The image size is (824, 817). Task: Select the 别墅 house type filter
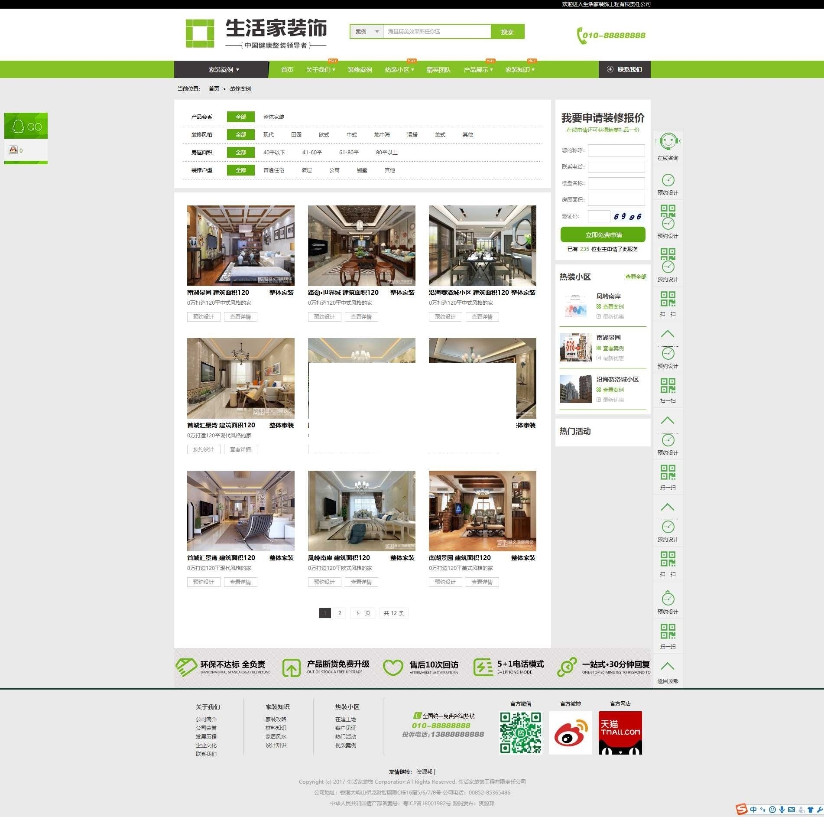point(362,170)
